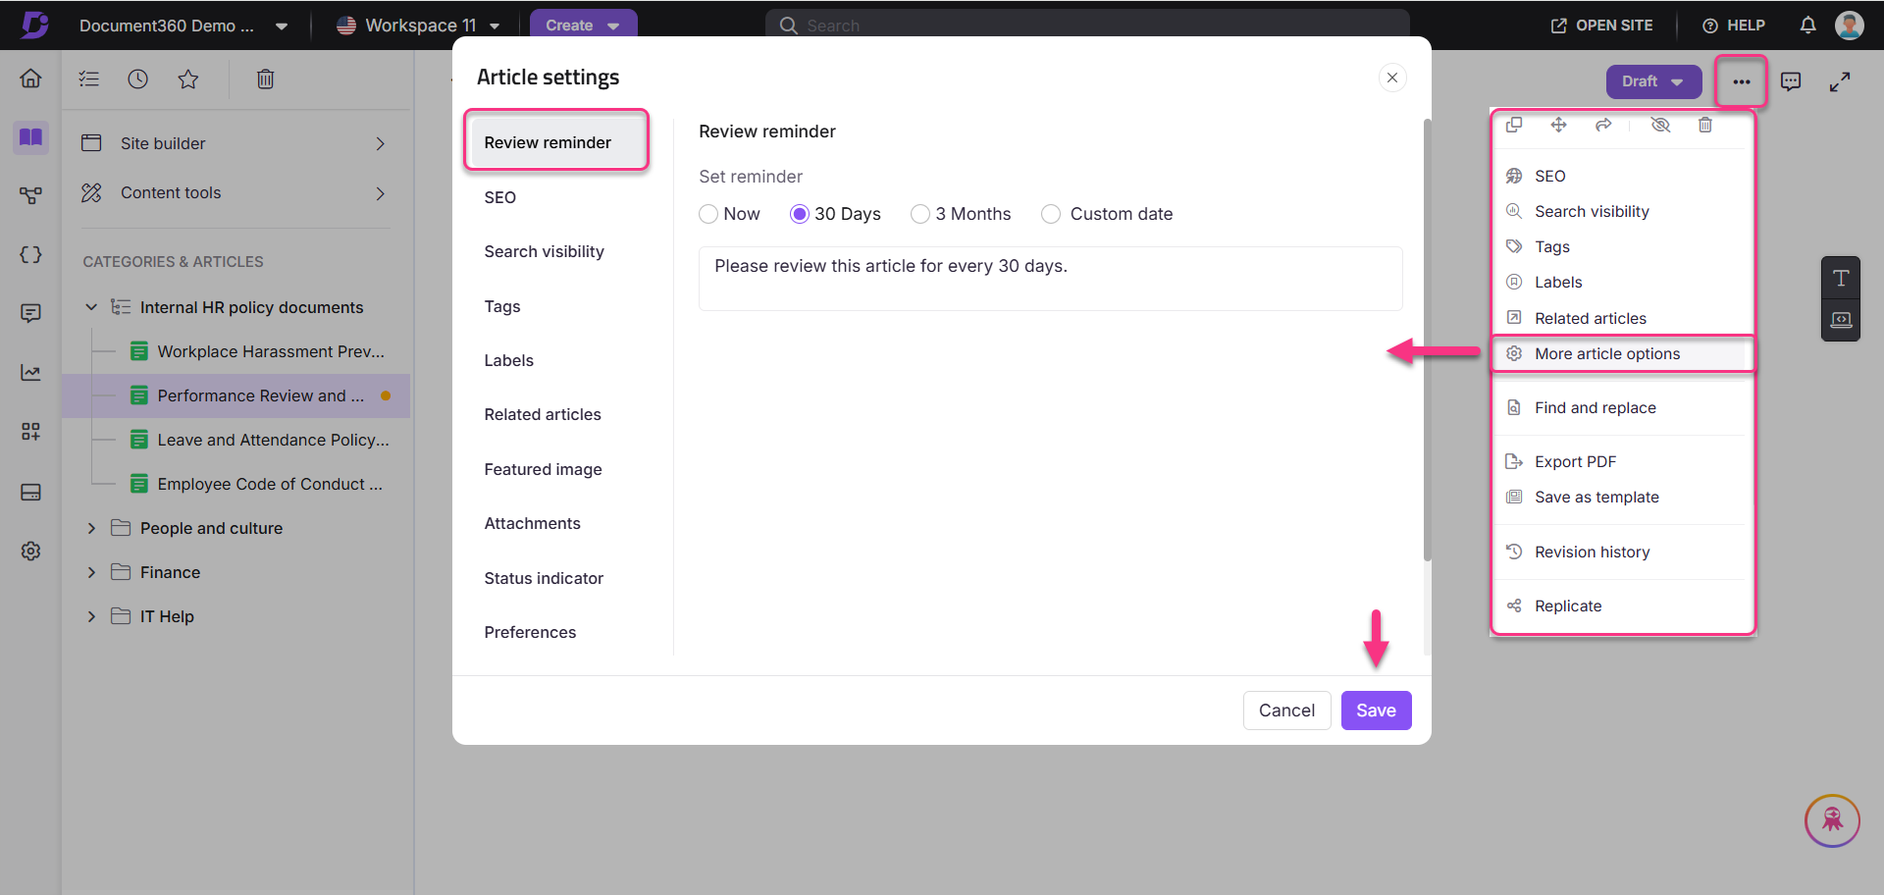Click the notifications bell icon
This screenshot has height=895, width=1884.
click(1807, 26)
